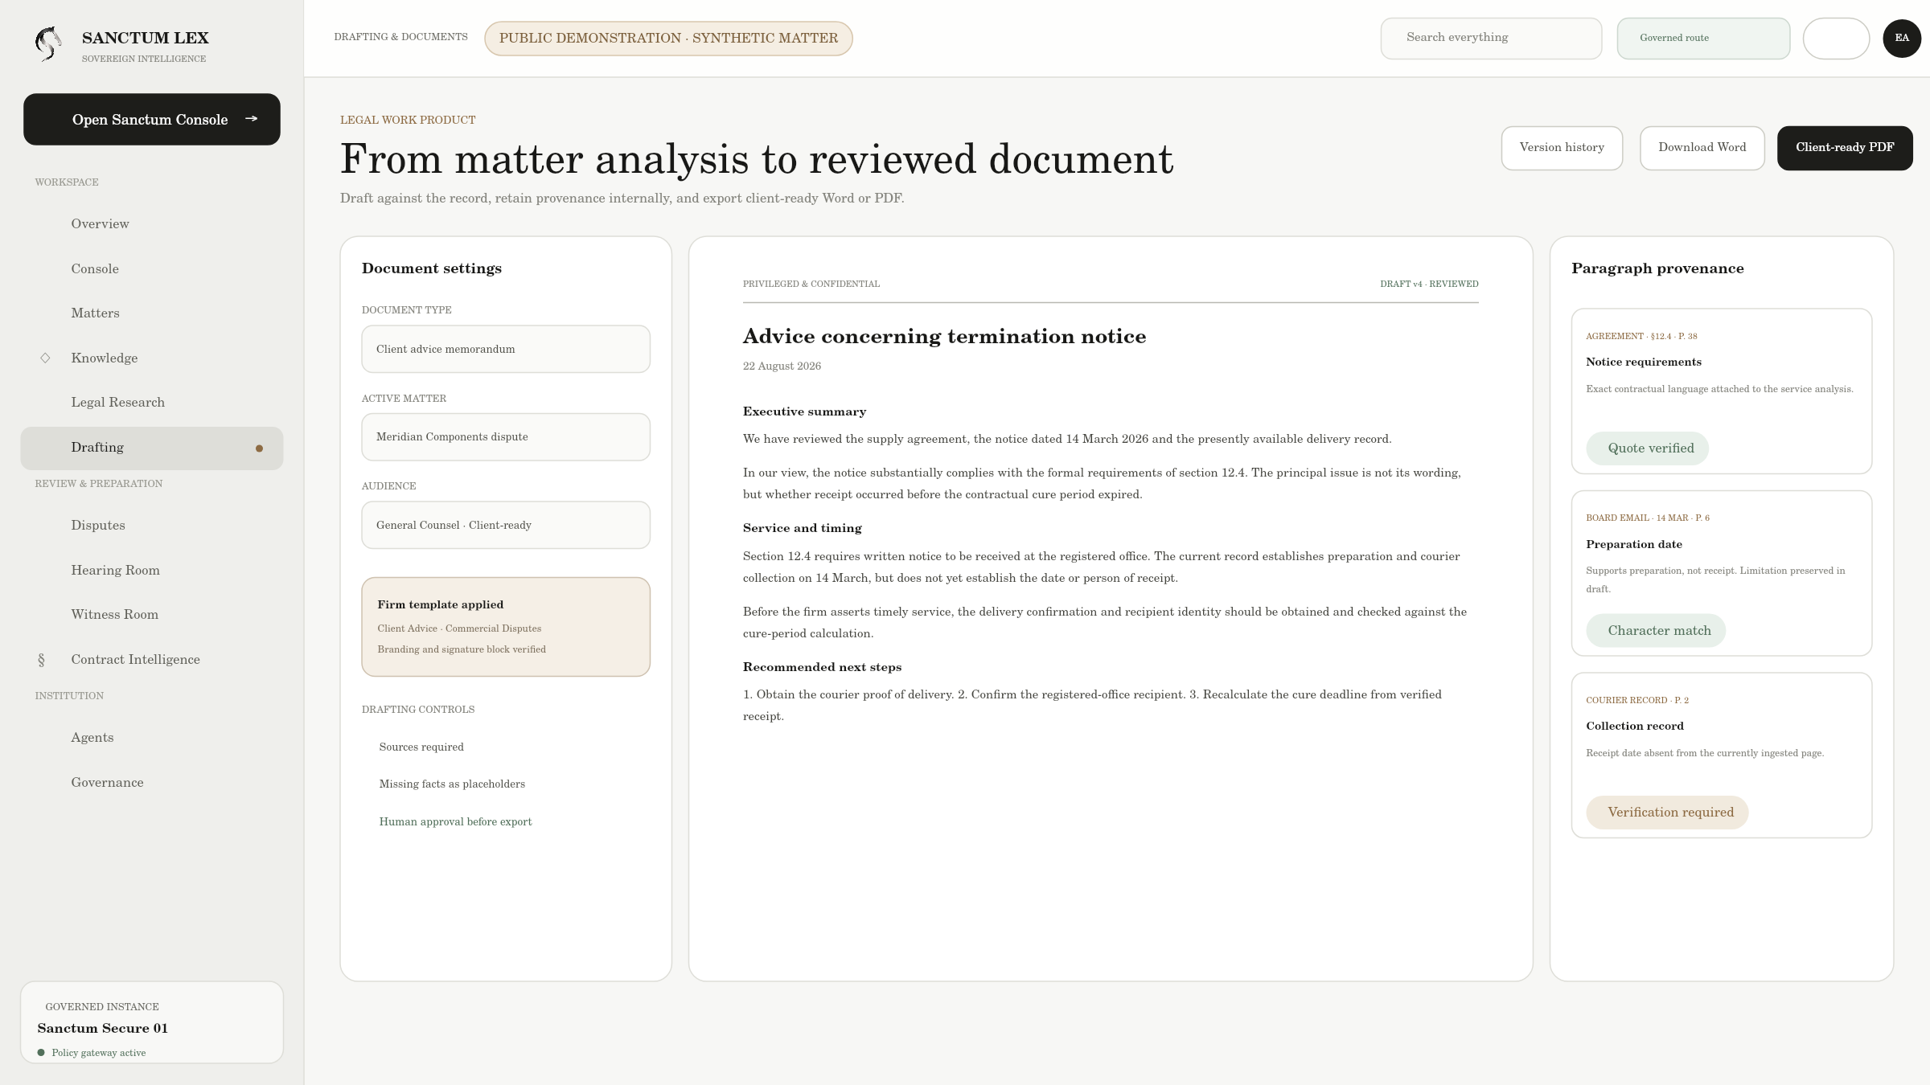Click the Privileged & Confidential label
Image resolution: width=1930 pixels, height=1085 pixels.
[811, 285]
